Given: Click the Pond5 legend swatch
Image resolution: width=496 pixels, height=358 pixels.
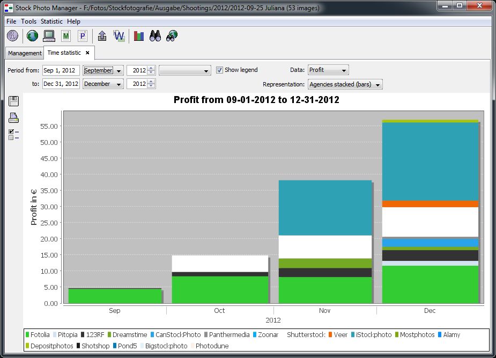Looking at the screenshot, I should [x=115, y=346].
